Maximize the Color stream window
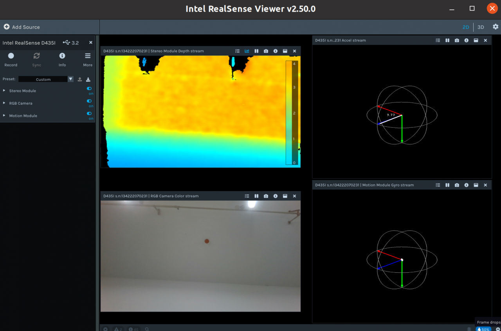This screenshot has height=331, width=501. click(285, 196)
